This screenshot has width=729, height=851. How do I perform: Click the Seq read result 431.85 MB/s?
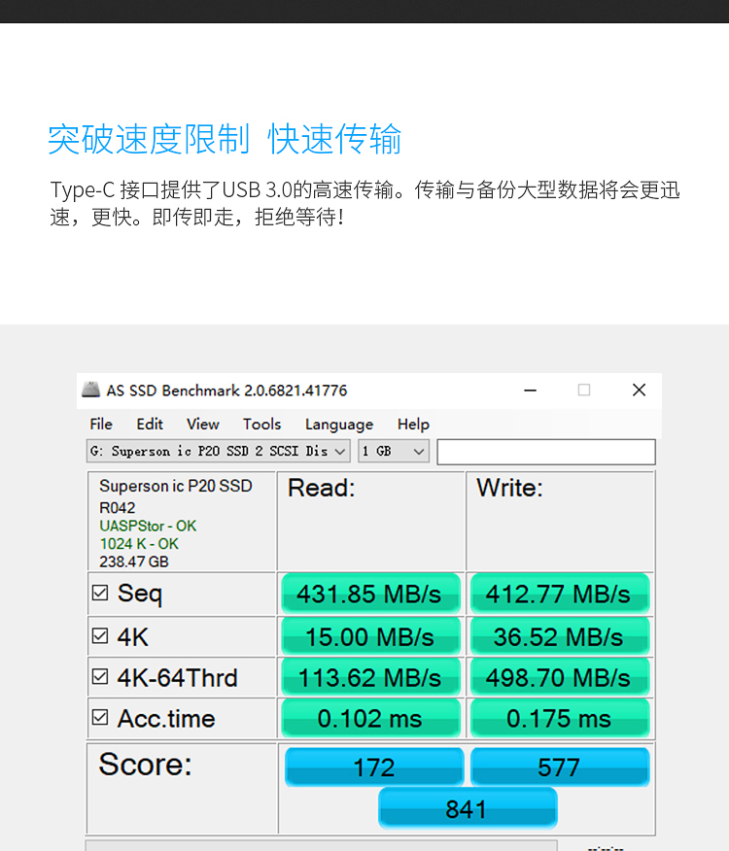370,594
